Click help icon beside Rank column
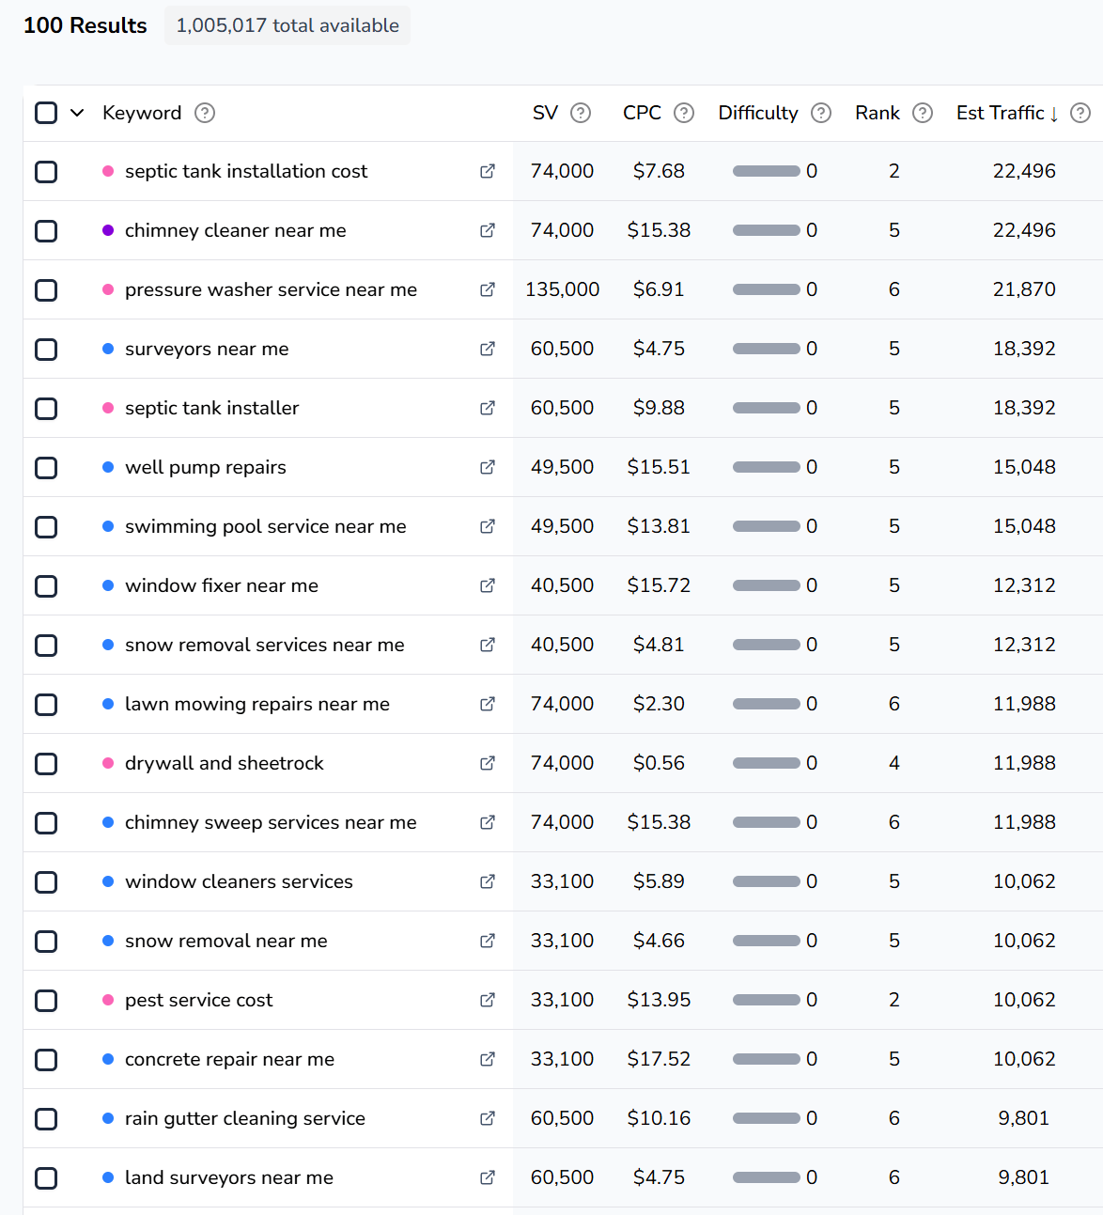This screenshot has height=1215, width=1103. [x=923, y=113]
